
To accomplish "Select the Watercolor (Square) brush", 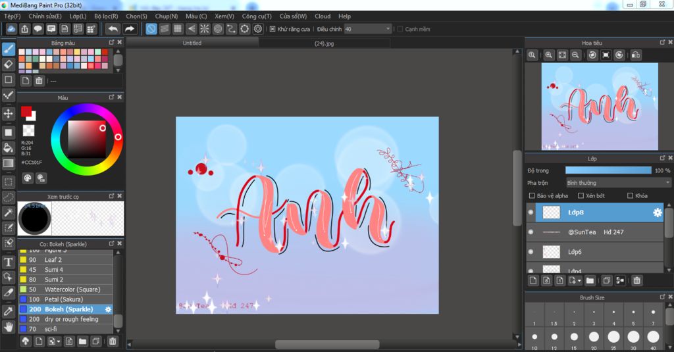I will (x=66, y=289).
